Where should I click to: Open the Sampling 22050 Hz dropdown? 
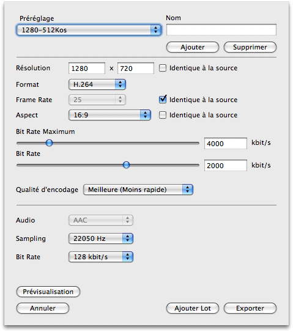[x=101, y=238]
